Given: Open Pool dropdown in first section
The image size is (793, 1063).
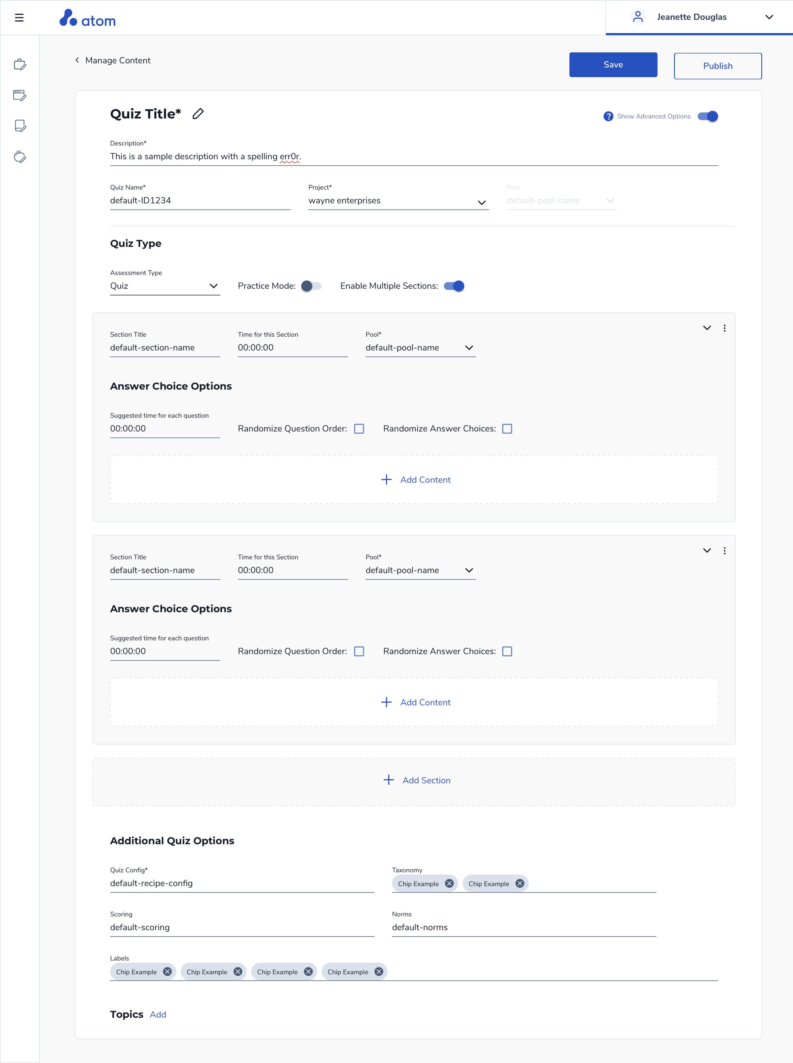Looking at the screenshot, I should [x=421, y=348].
